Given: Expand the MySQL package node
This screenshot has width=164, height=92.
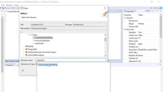Looking at the screenshot, I should coord(24,46).
